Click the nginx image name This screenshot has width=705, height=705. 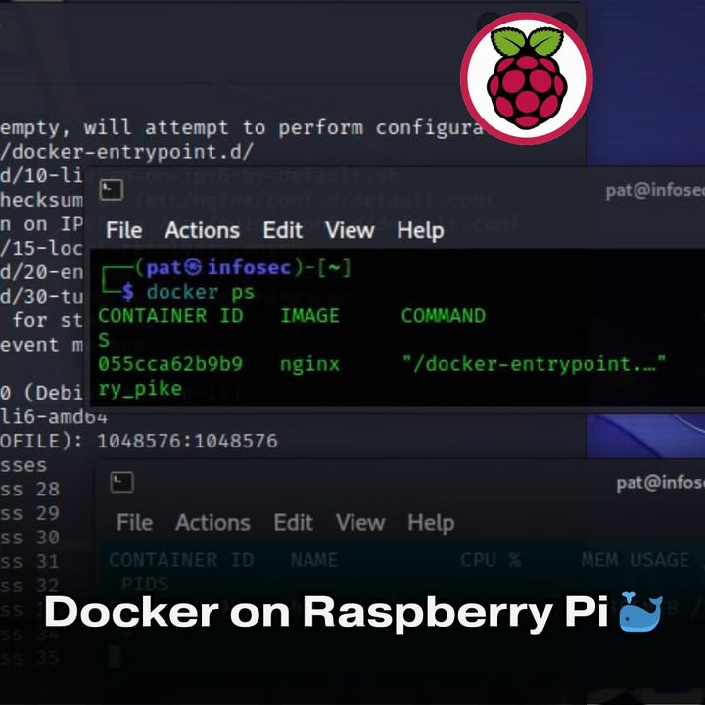tap(309, 365)
